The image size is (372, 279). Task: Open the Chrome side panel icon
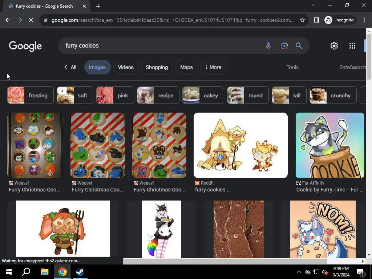(316, 20)
